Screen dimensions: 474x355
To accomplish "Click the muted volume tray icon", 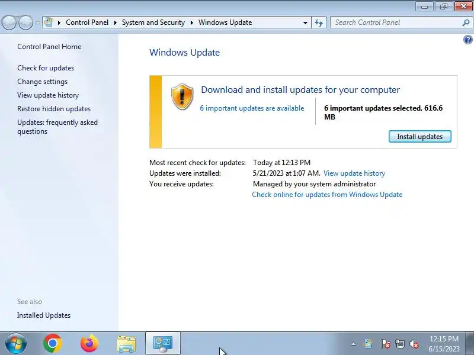I will [x=414, y=344].
